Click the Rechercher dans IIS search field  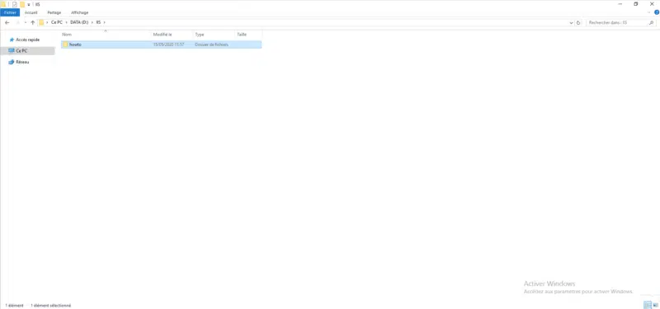coord(617,23)
